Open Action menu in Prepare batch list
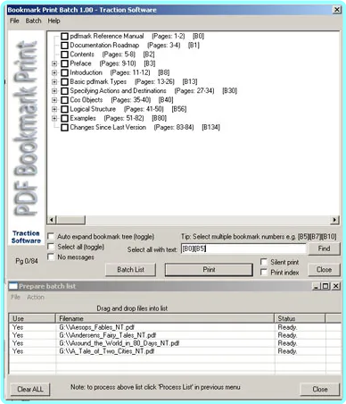This screenshot has width=346, height=404. pyautogui.click(x=36, y=297)
